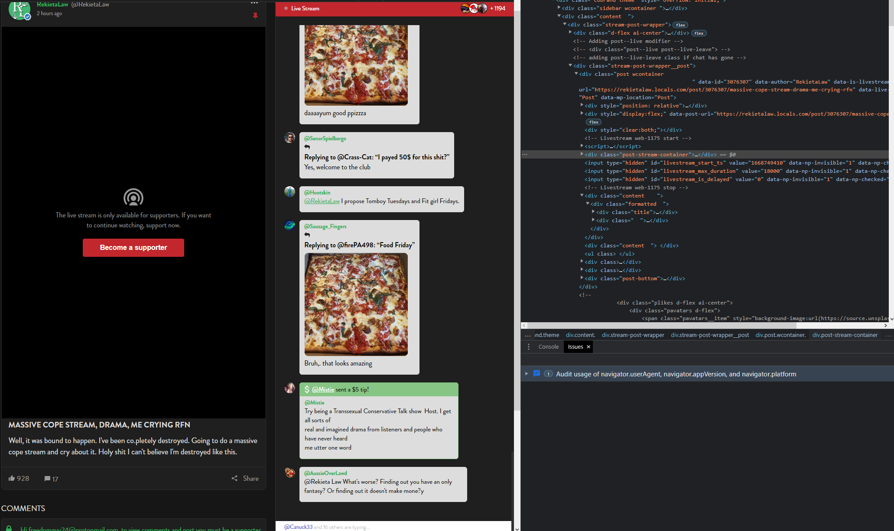
Task: Collapse the div class content node
Action: 559,16
